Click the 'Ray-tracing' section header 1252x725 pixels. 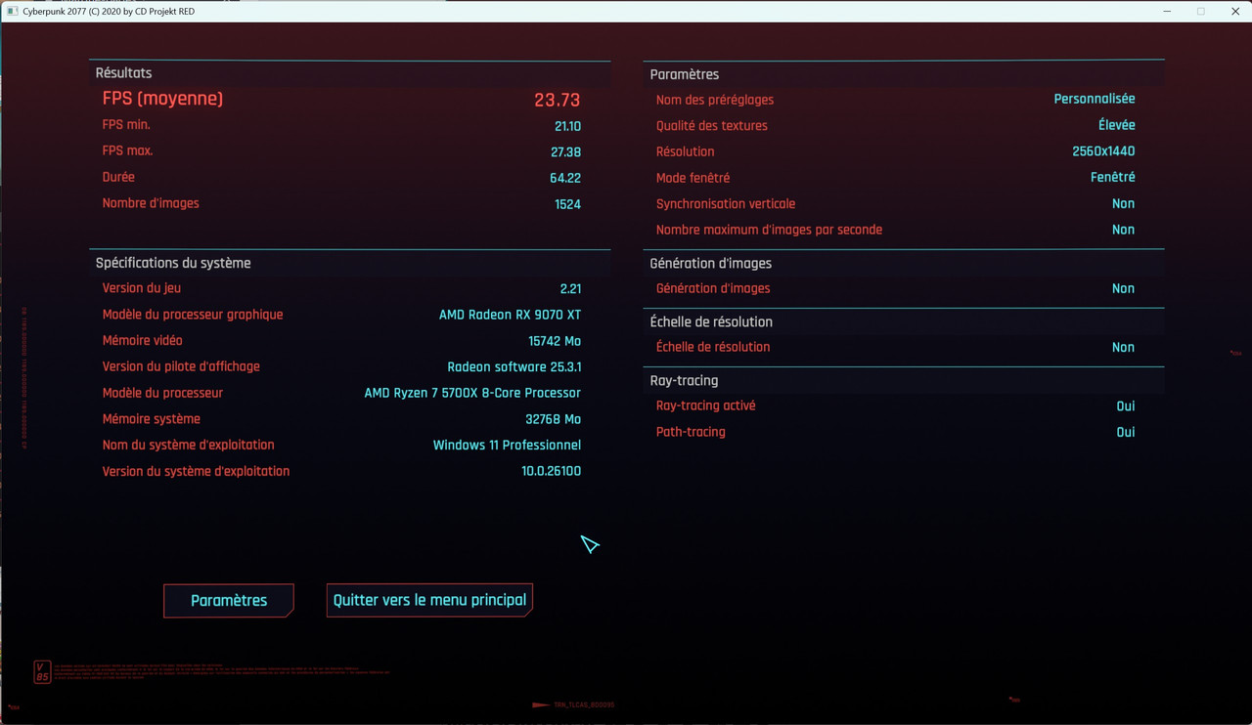tap(684, 380)
